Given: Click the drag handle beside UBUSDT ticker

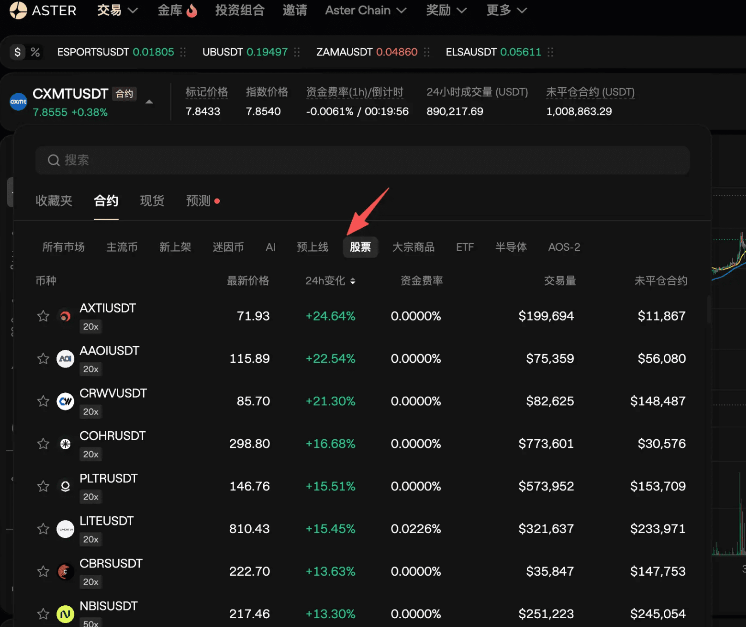Looking at the screenshot, I should [x=297, y=52].
